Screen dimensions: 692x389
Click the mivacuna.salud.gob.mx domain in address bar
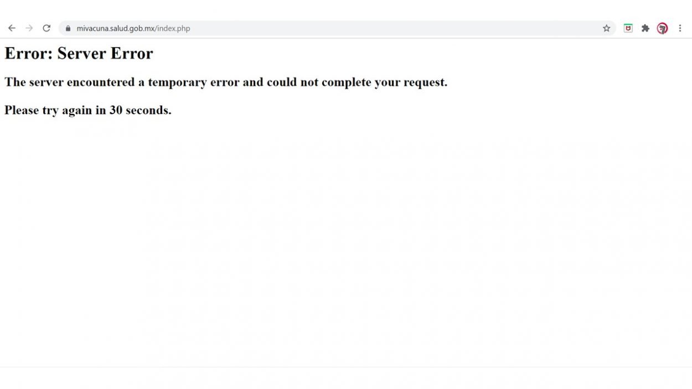click(x=115, y=28)
